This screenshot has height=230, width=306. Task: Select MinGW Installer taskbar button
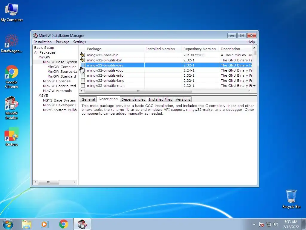(82, 224)
